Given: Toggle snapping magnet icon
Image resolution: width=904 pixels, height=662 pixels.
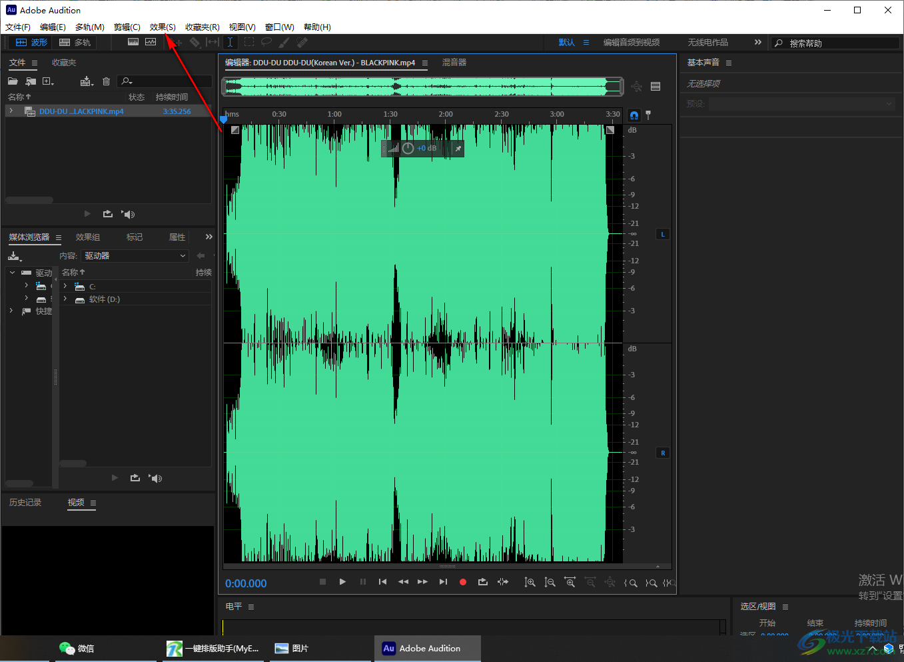Looking at the screenshot, I should tap(634, 115).
